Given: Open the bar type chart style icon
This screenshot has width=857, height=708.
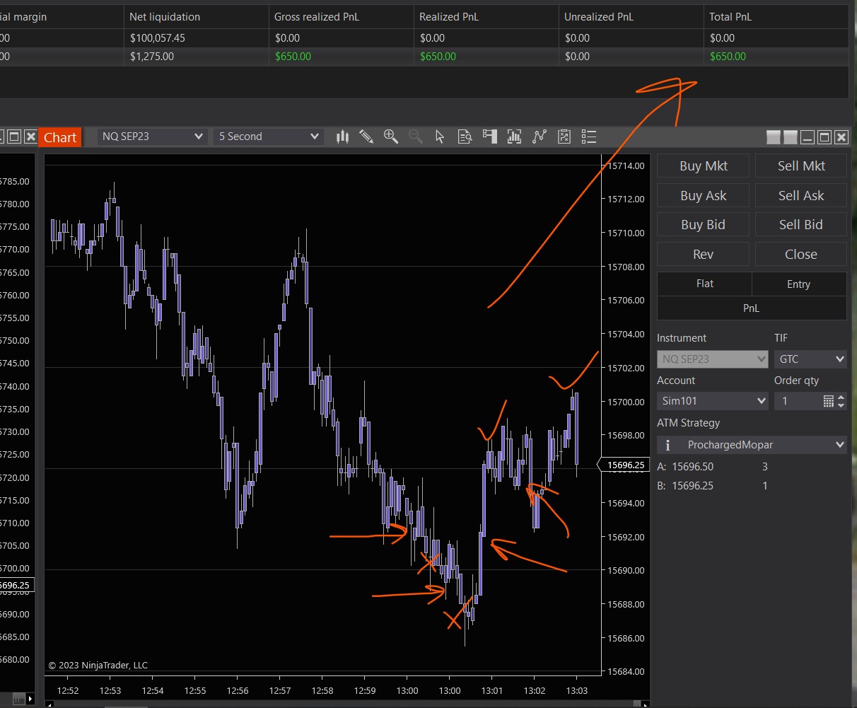Looking at the screenshot, I should click(x=343, y=137).
